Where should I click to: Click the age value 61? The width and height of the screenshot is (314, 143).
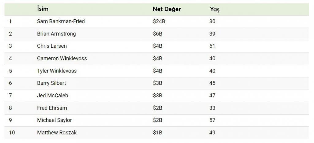coord(212,46)
